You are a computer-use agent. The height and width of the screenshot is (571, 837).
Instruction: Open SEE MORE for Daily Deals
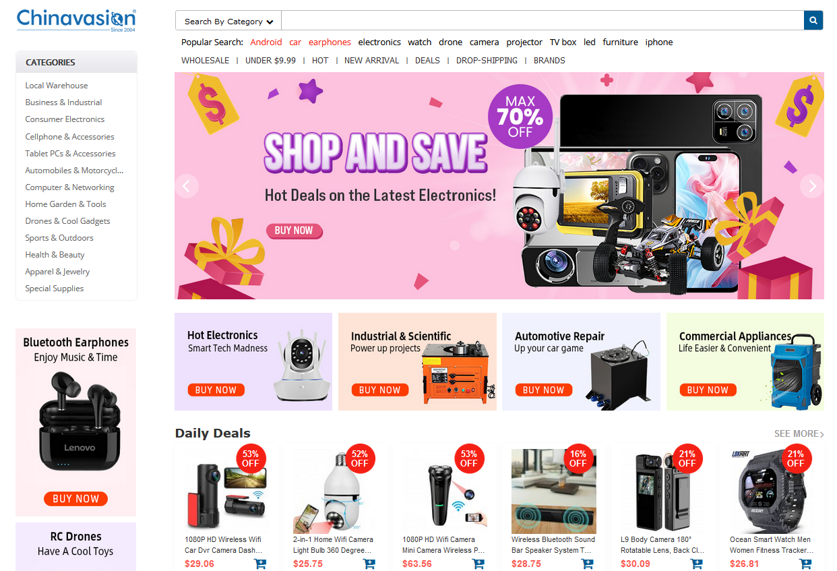[x=799, y=433]
